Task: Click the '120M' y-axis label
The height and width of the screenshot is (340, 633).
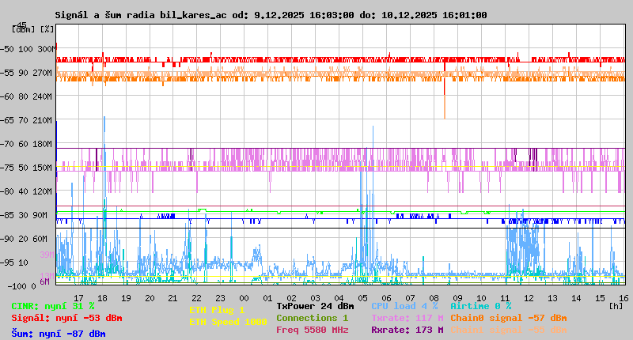Action: pos(45,191)
